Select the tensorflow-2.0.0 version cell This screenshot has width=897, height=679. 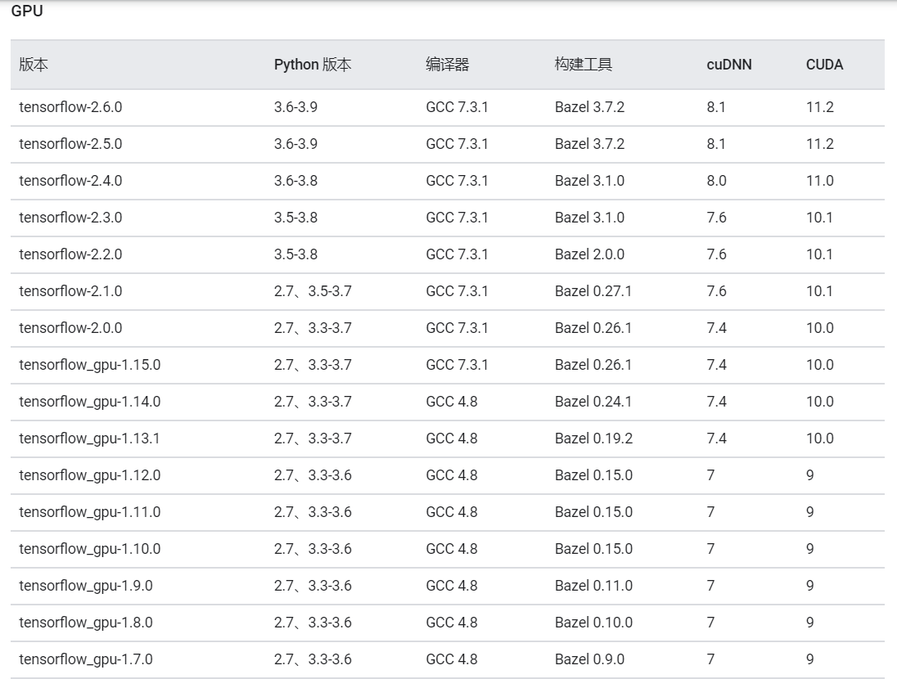click(x=70, y=328)
